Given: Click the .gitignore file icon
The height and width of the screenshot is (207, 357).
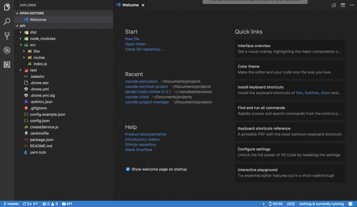Looking at the screenshot, I should coord(26,108).
